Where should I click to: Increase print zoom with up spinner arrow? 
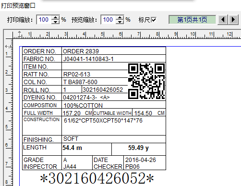point(55,17)
